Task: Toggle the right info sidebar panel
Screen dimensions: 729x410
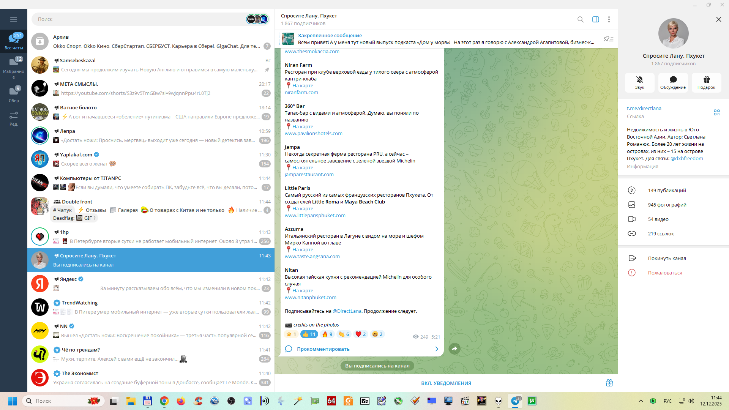Action: click(595, 19)
